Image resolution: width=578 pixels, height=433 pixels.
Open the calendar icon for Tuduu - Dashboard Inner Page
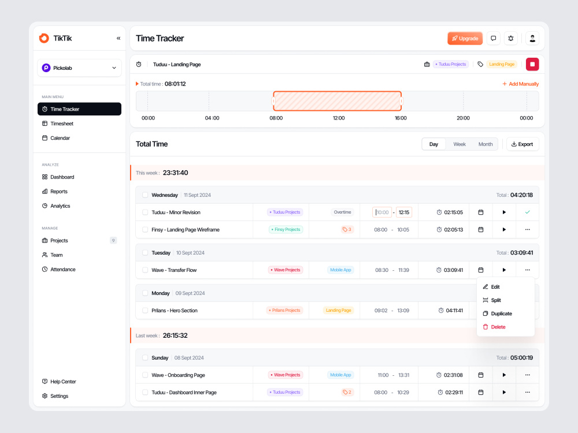[x=481, y=393]
